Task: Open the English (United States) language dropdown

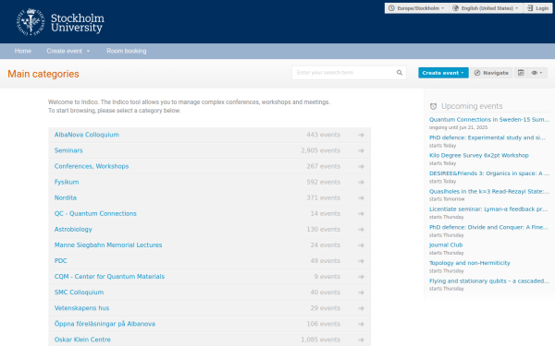Action: 486,8
